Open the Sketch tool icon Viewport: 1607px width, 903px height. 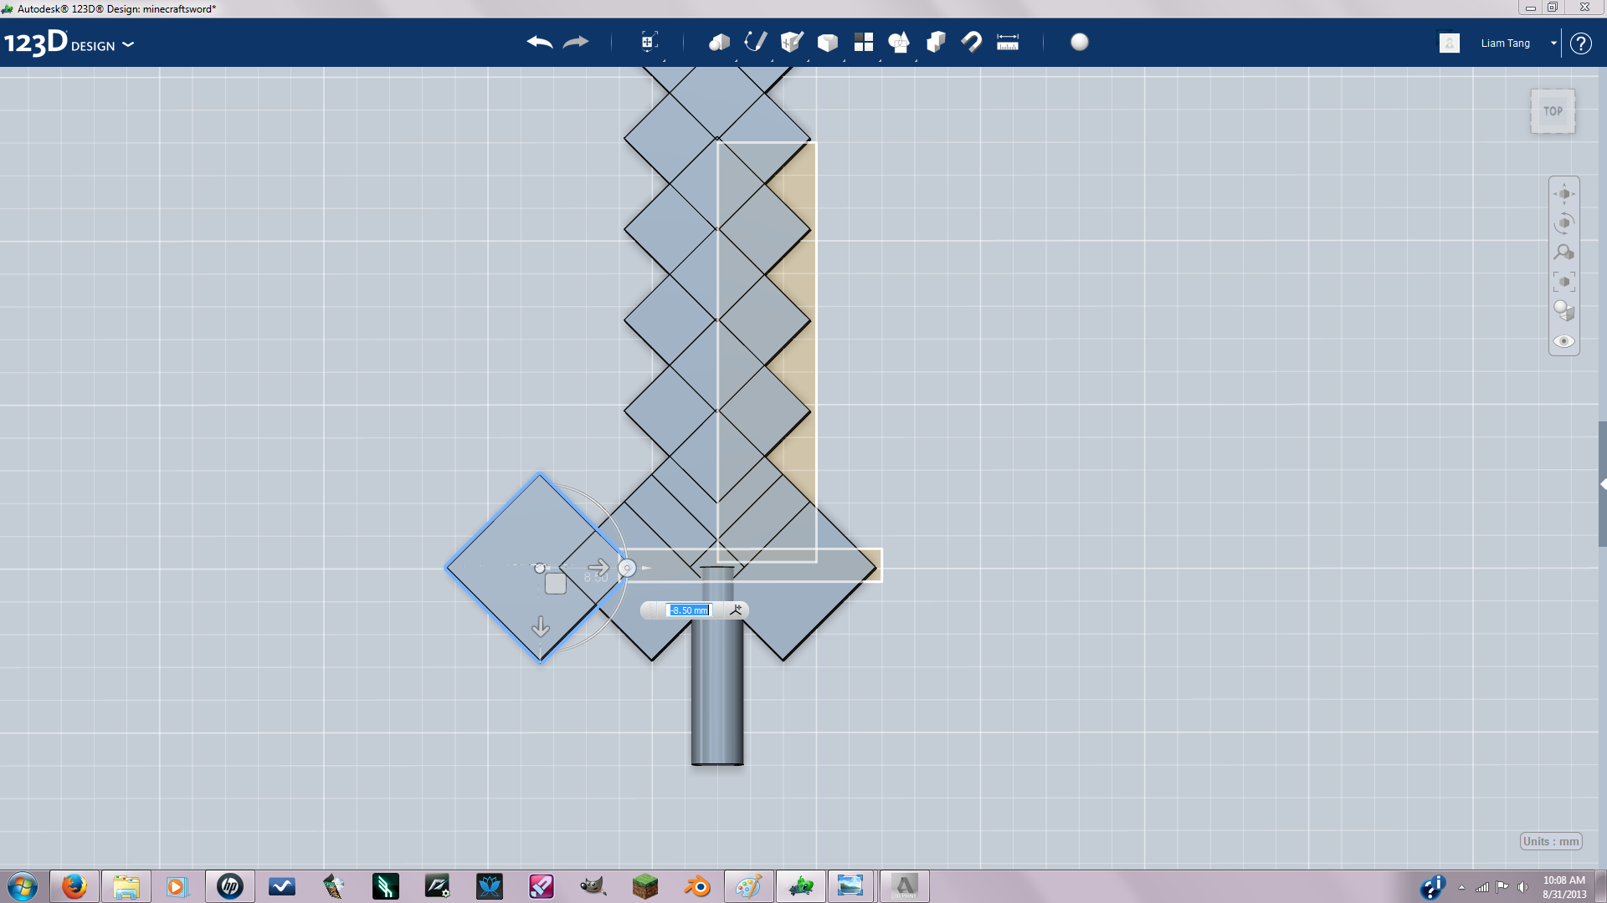755,42
